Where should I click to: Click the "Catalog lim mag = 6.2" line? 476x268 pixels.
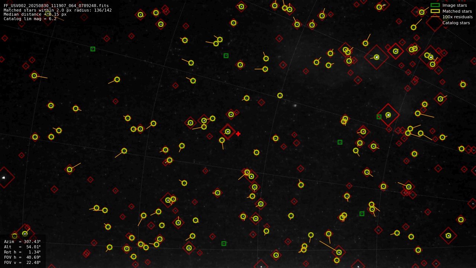coord(30,19)
